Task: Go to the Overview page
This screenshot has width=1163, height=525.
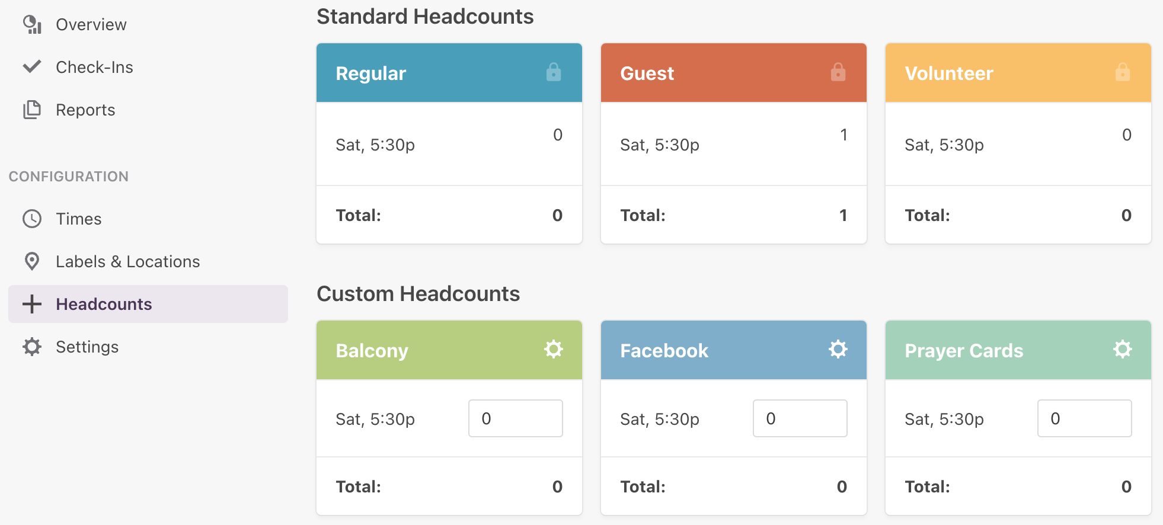Action: (x=91, y=24)
